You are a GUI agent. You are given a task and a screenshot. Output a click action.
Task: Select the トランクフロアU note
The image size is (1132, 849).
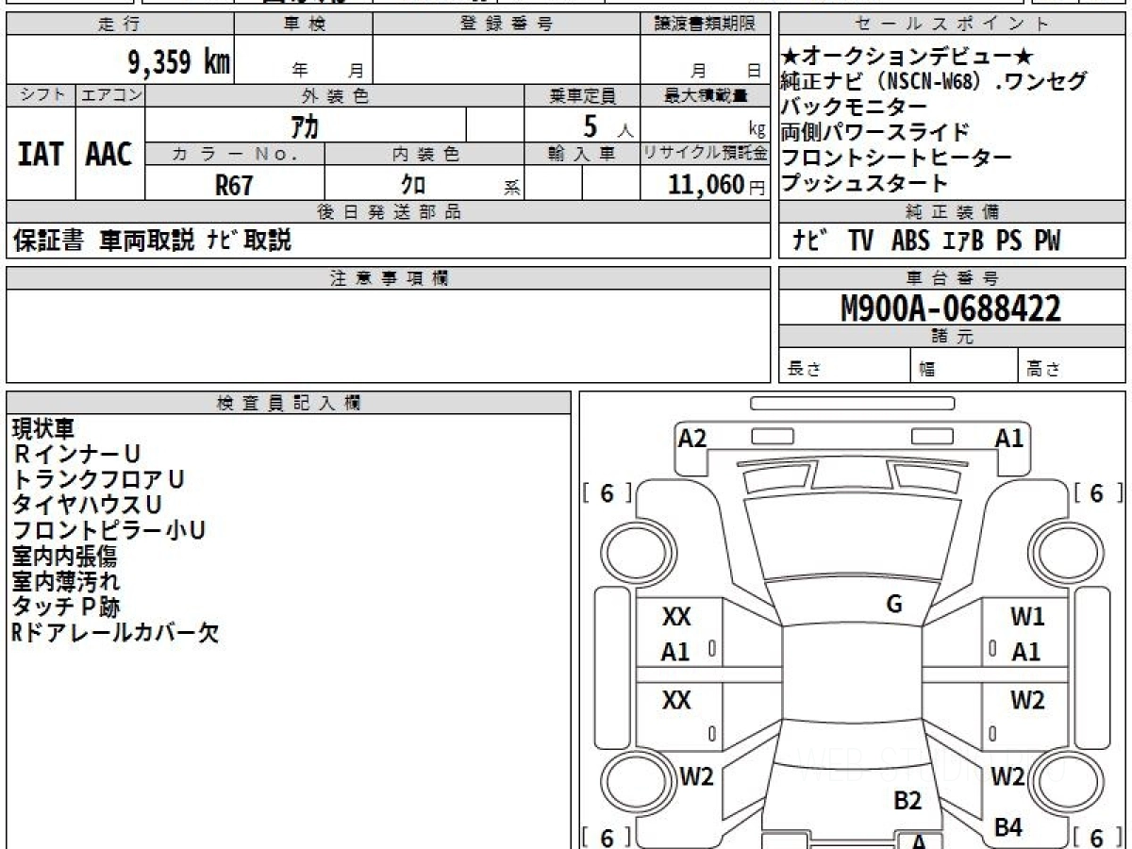point(98,479)
